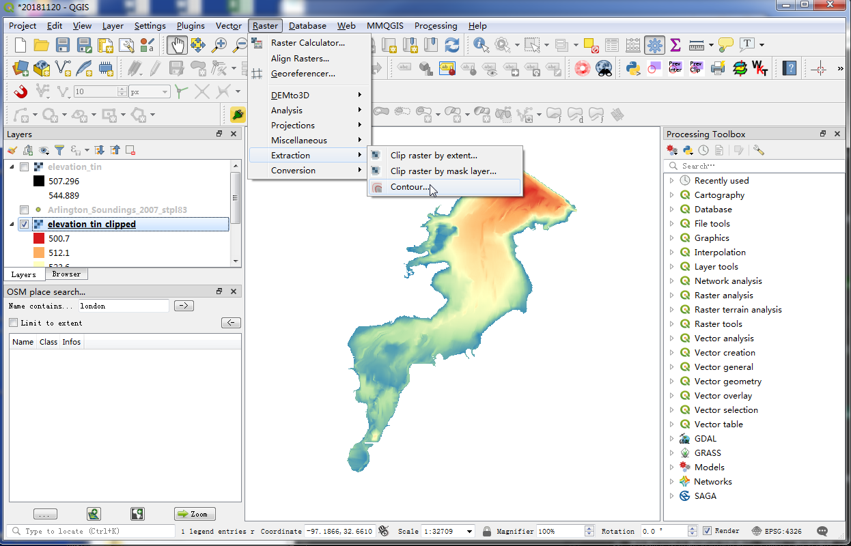Open the Processing menu
851x546 pixels.
436,26
